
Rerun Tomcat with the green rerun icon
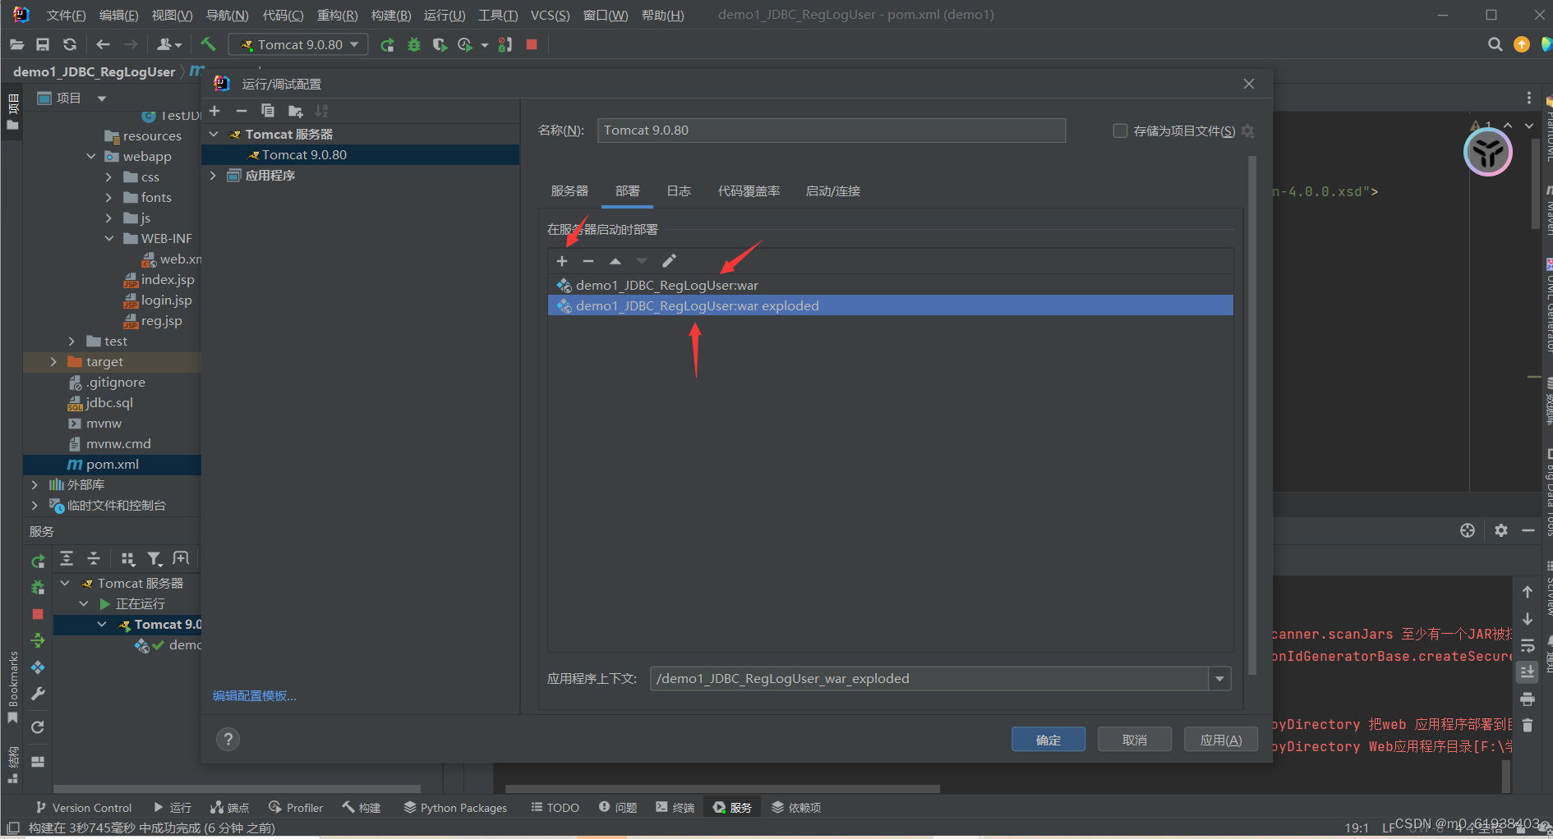[387, 44]
